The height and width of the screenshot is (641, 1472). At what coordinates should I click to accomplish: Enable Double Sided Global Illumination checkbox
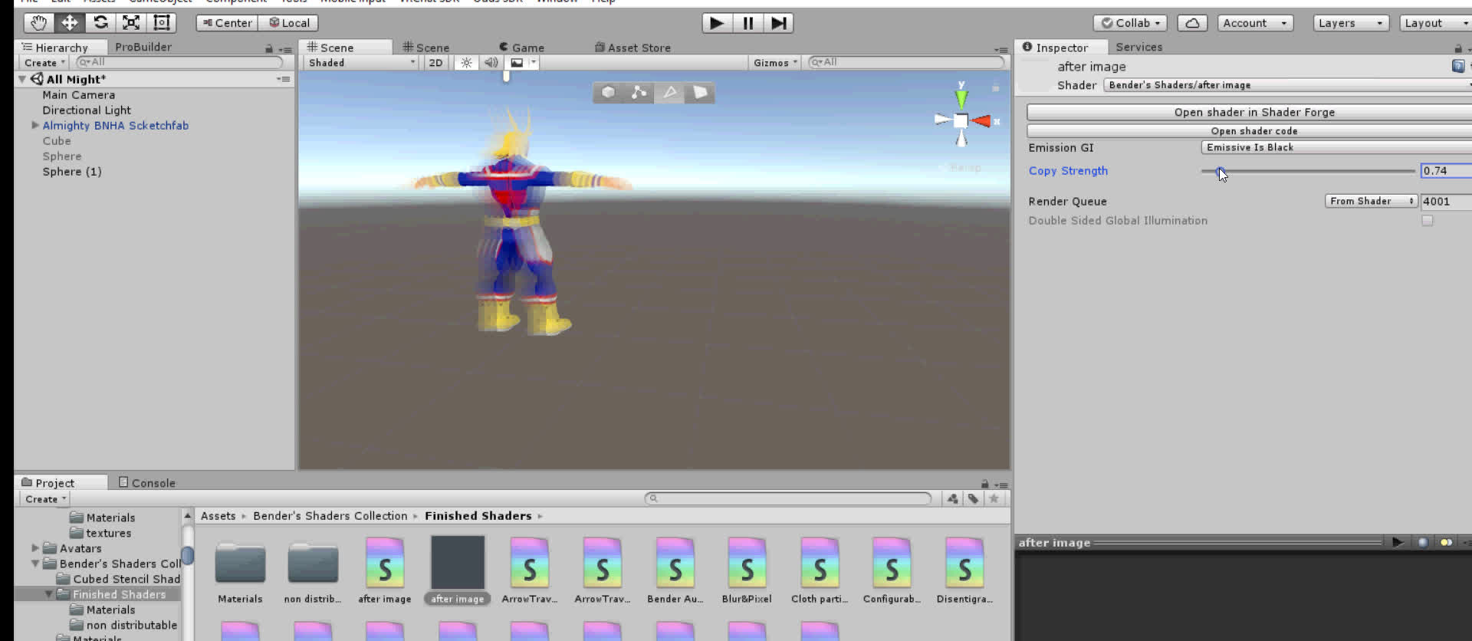tap(1427, 221)
